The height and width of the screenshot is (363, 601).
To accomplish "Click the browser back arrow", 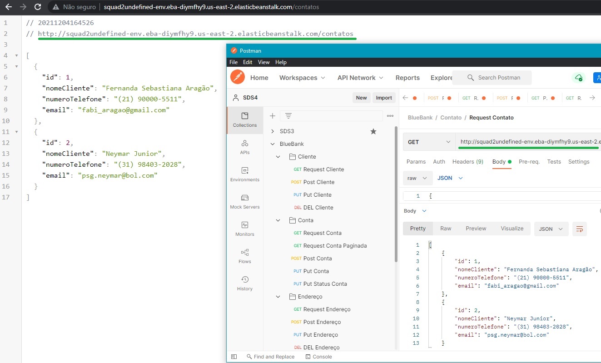I will point(8,7).
